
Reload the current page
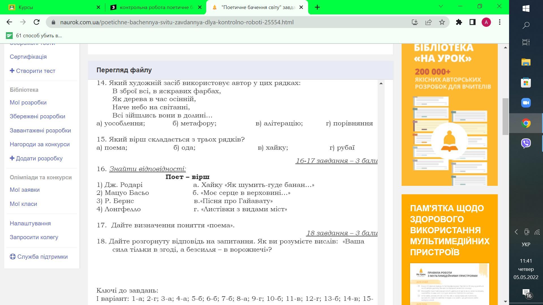pos(36,22)
